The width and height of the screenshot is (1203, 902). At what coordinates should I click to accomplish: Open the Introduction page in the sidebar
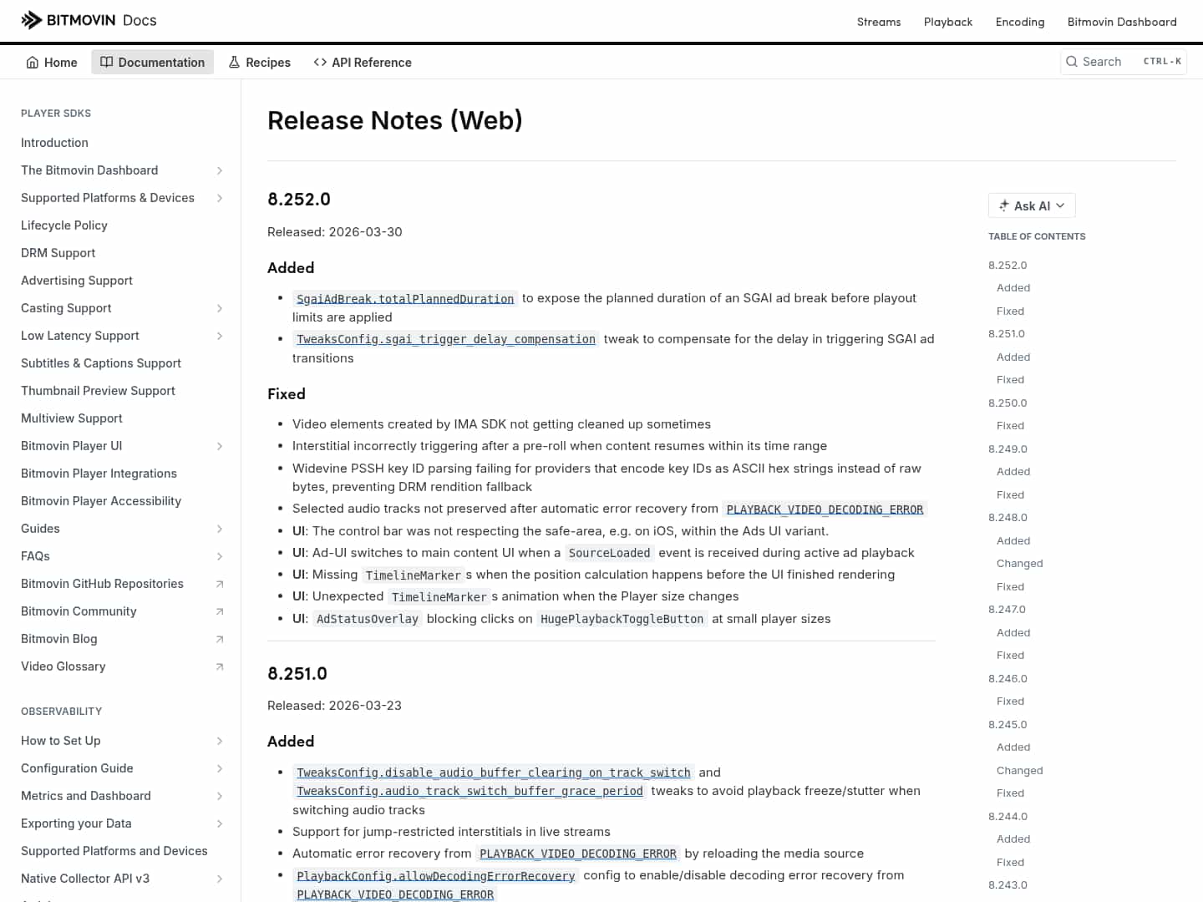point(54,143)
